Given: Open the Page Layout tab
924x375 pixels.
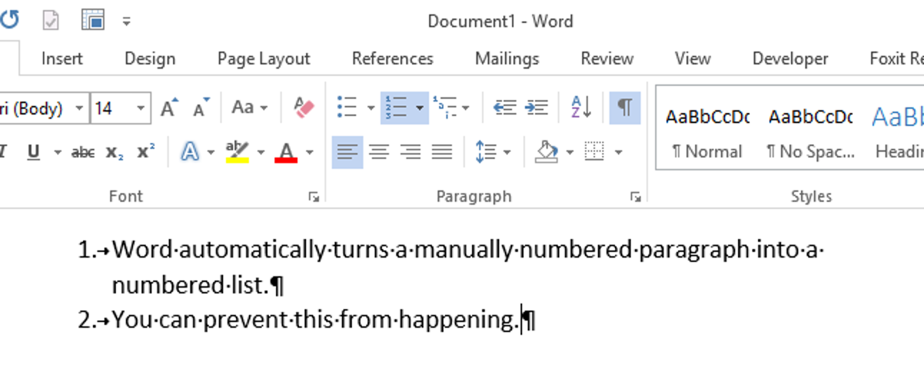Looking at the screenshot, I should [264, 59].
